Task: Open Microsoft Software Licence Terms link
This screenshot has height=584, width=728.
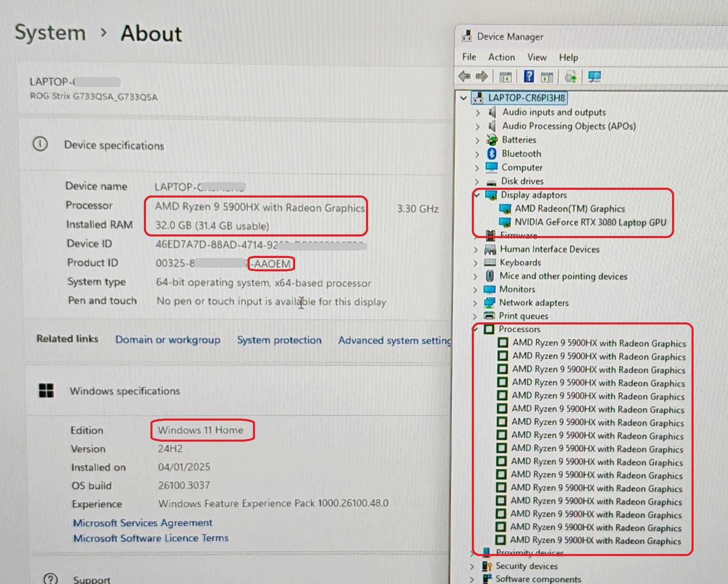Action: (x=151, y=538)
